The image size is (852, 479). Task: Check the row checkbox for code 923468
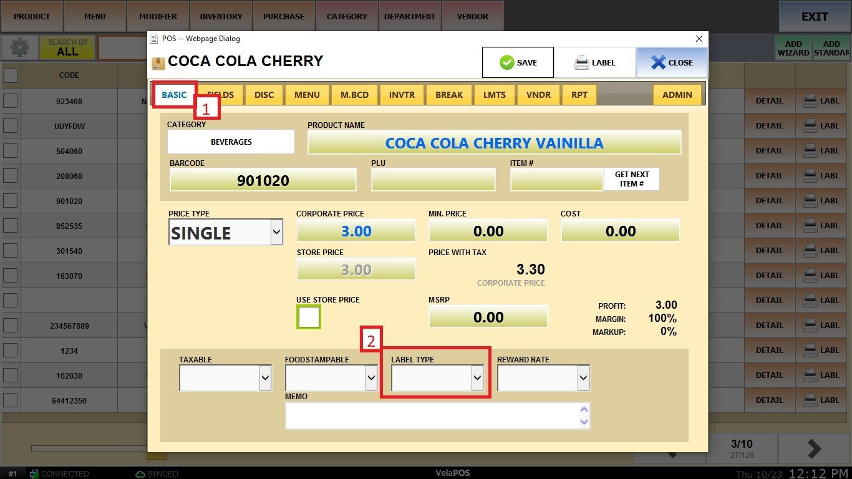11,101
